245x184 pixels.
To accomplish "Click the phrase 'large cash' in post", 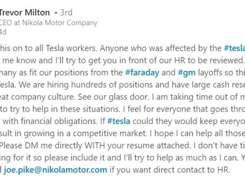I will 211,85.
